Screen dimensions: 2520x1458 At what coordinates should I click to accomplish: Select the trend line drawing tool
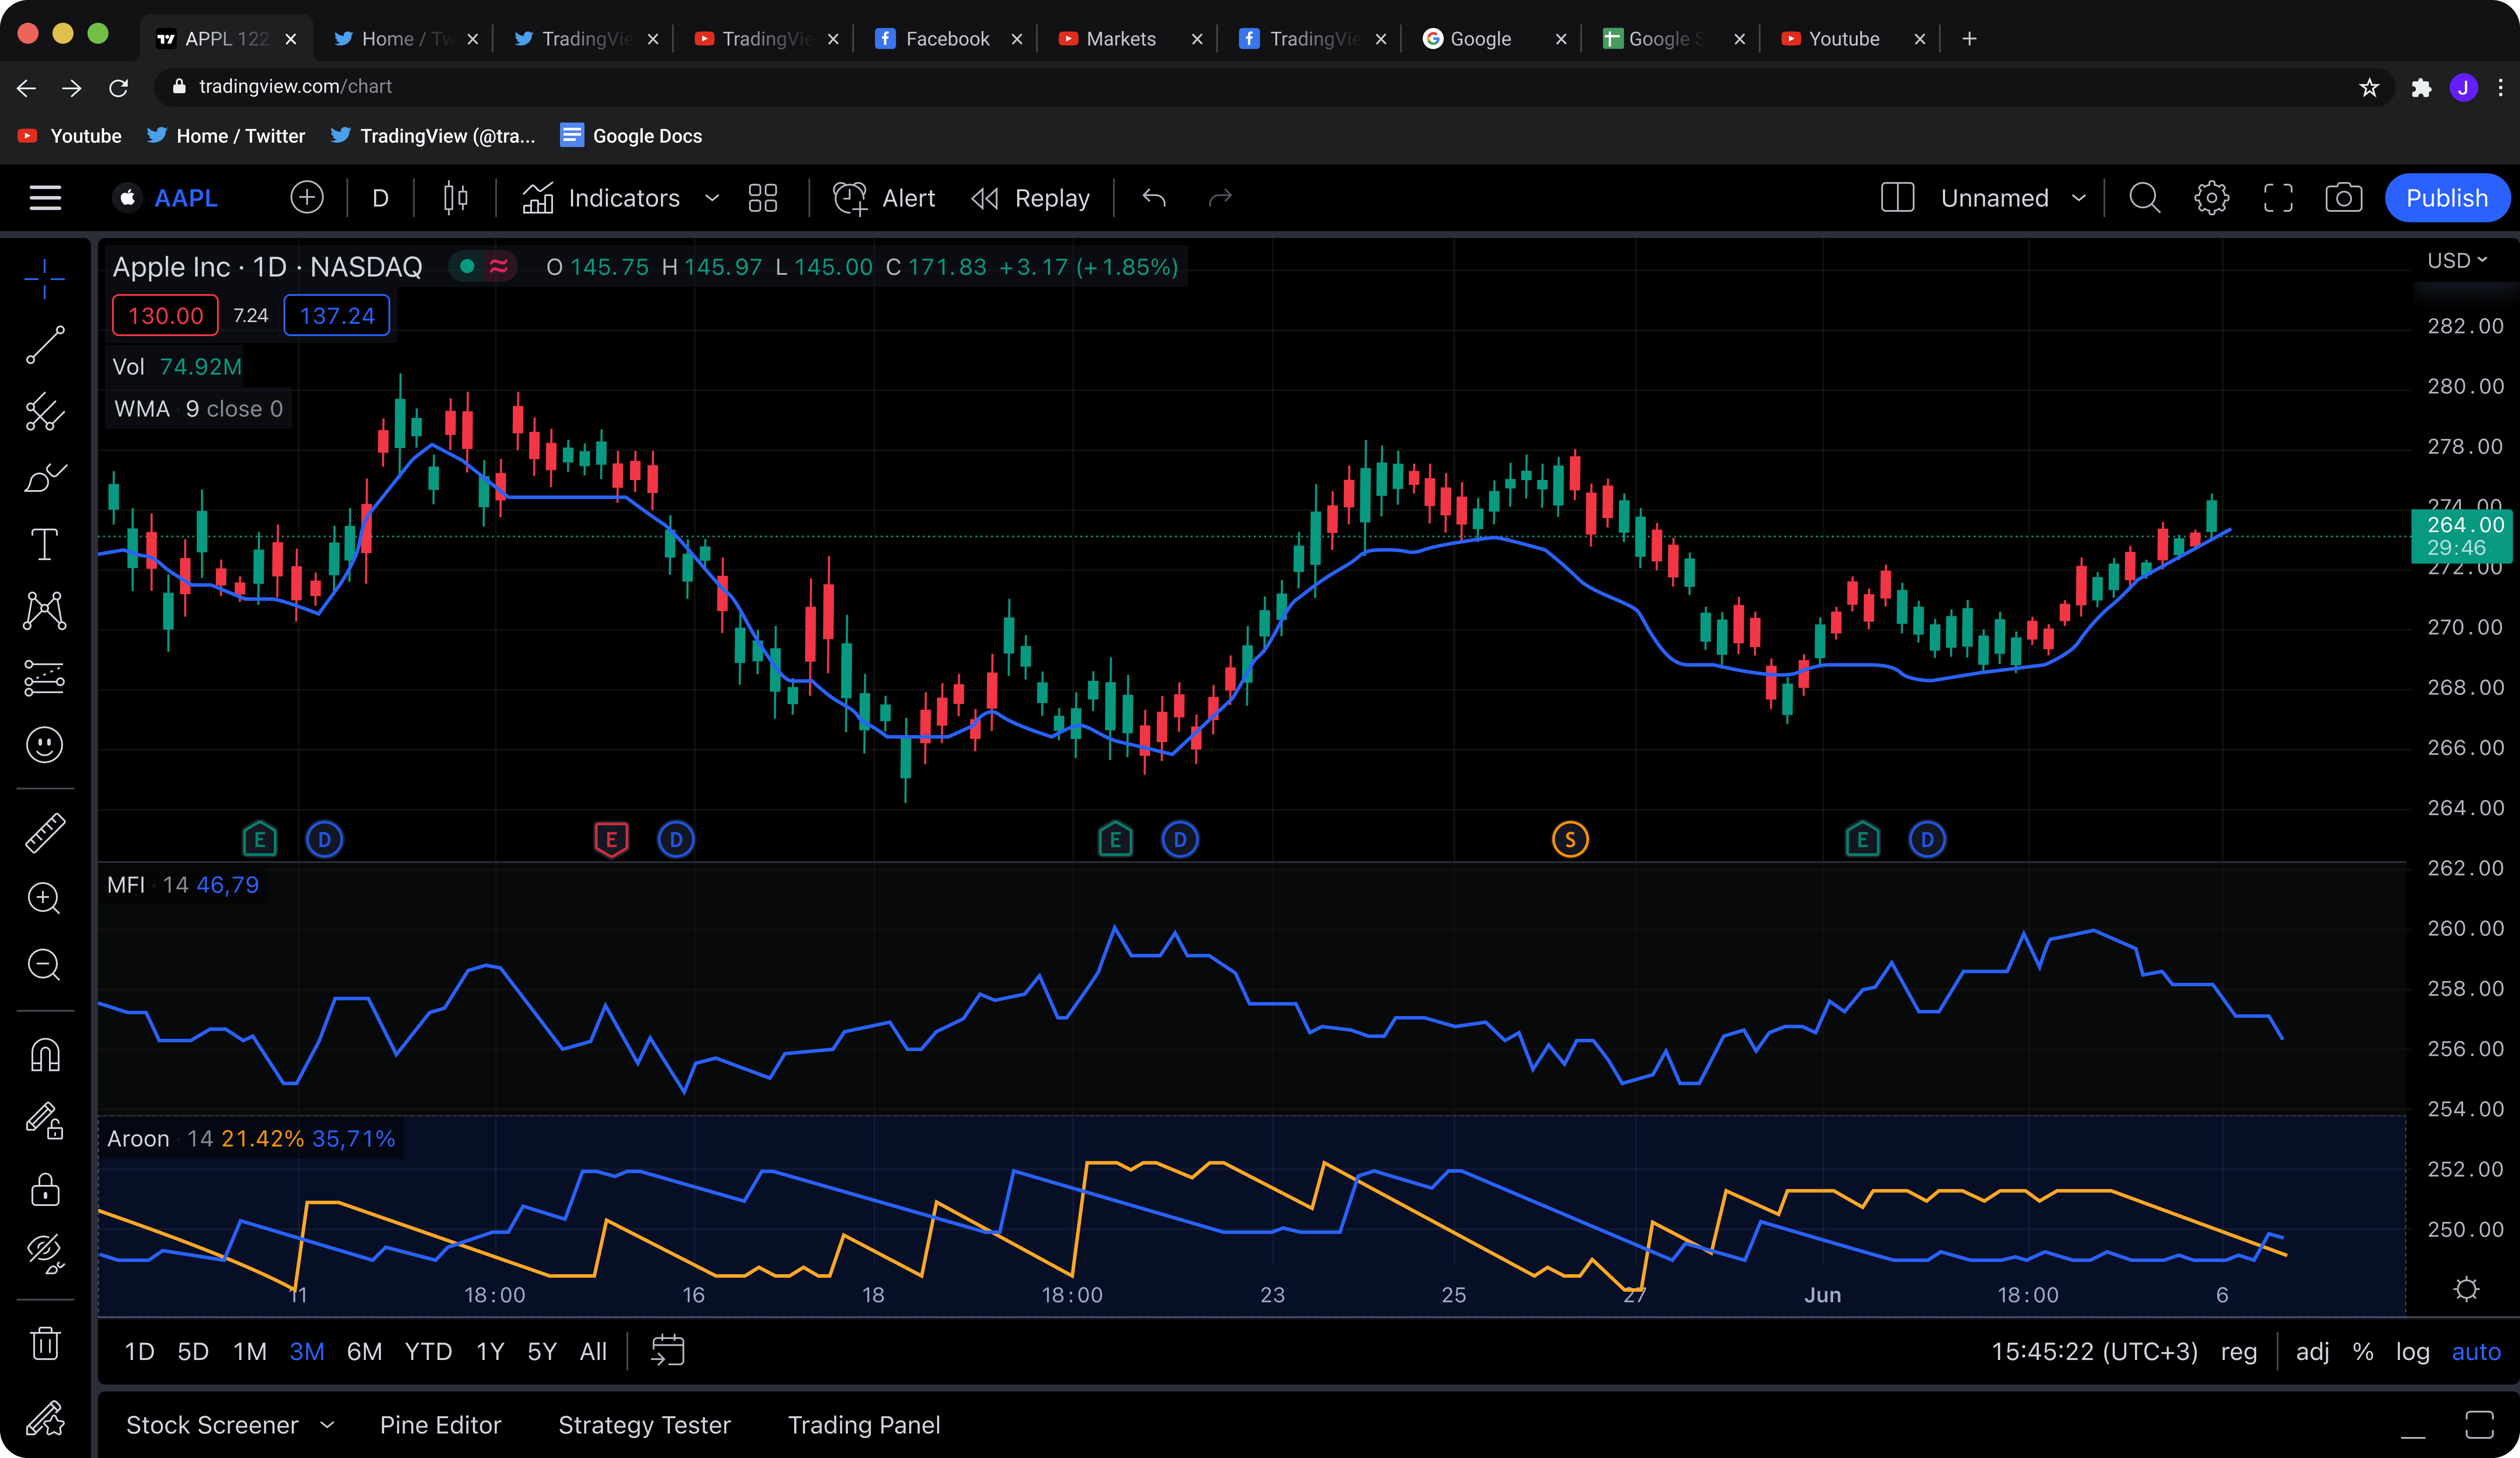(x=45, y=345)
